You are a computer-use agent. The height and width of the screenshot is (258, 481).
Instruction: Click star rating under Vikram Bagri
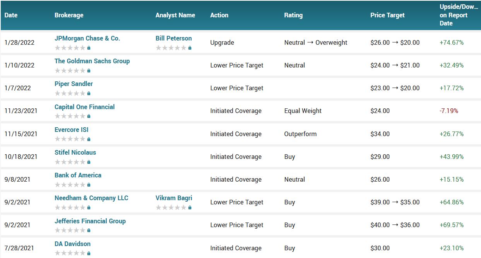coord(171,207)
